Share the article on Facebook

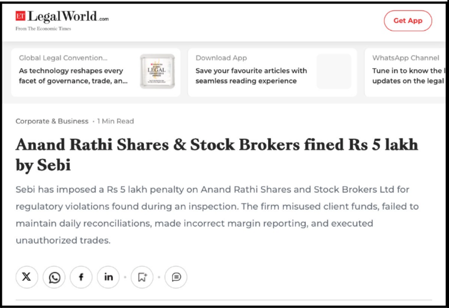[81, 277]
